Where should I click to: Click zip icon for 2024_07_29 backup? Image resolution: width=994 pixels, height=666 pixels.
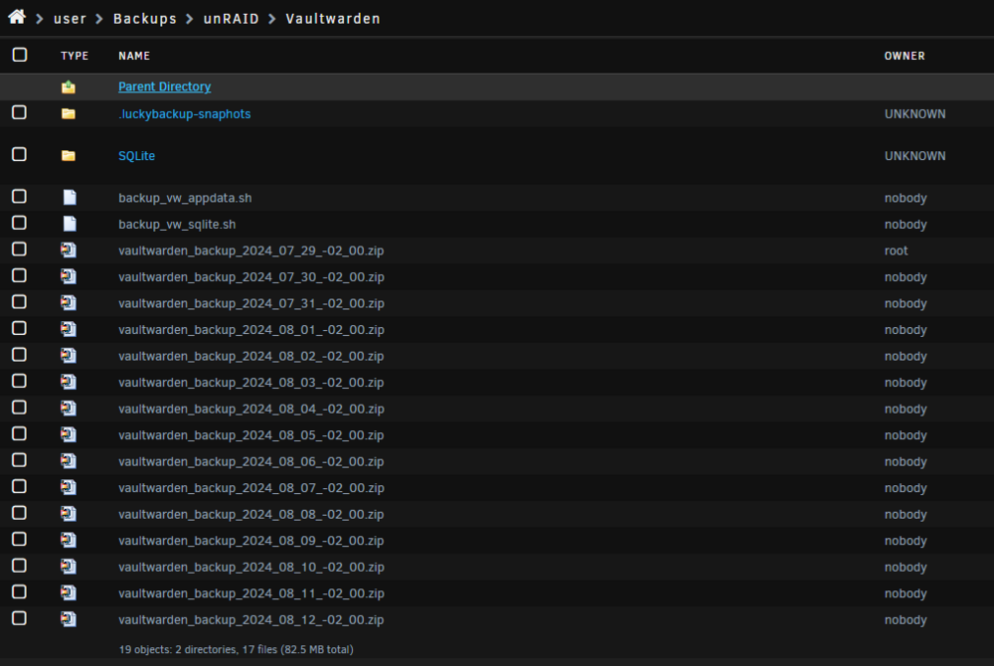point(69,250)
